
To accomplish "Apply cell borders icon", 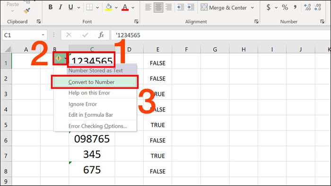I will (89, 8).
